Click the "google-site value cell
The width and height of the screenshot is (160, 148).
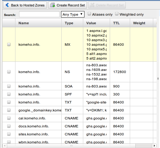coord(96,102)
